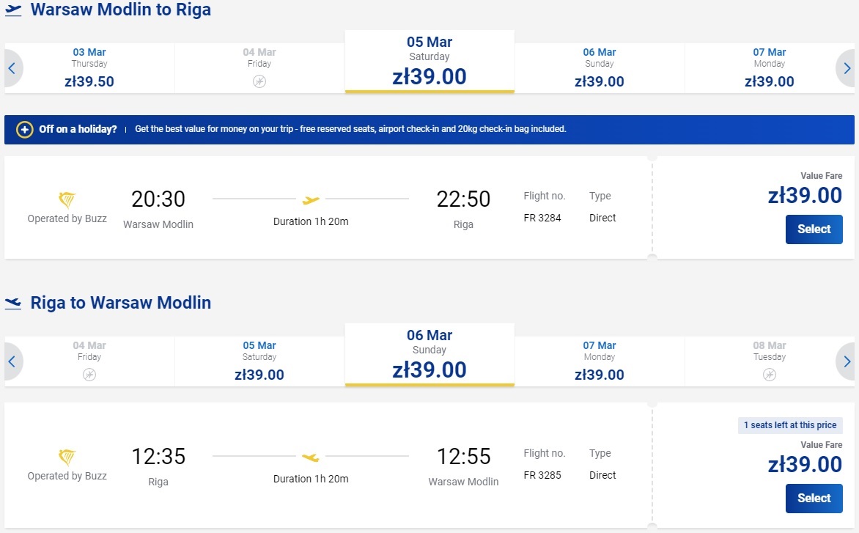Click no-flight icon under outbound 04 Mar Friday

point(259,81)
